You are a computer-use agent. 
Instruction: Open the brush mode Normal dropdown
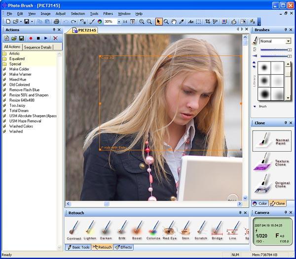[288, 41]
